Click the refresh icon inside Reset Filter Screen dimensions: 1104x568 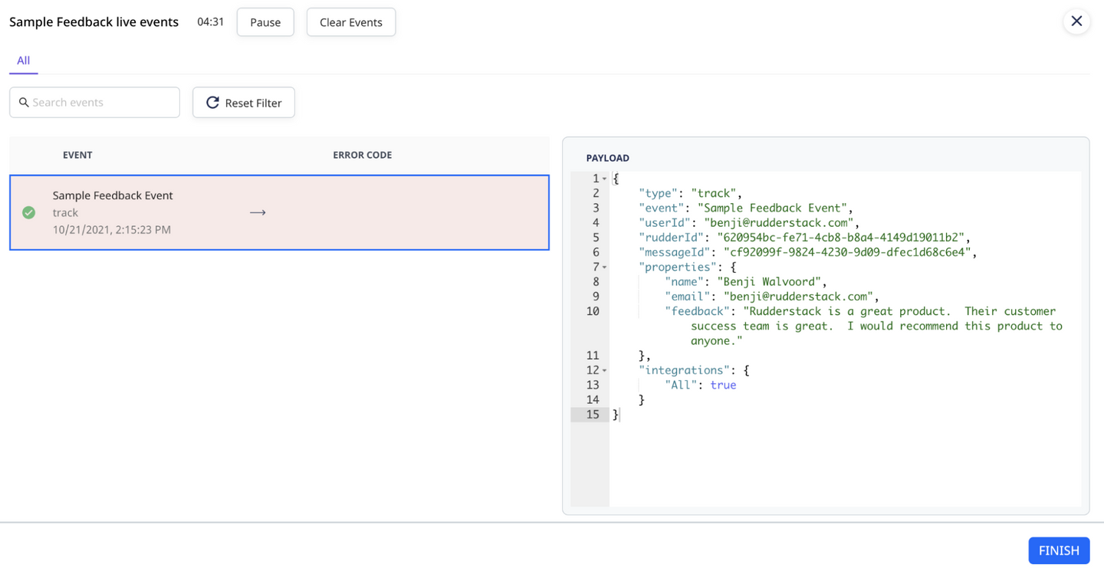click(212, 102)
